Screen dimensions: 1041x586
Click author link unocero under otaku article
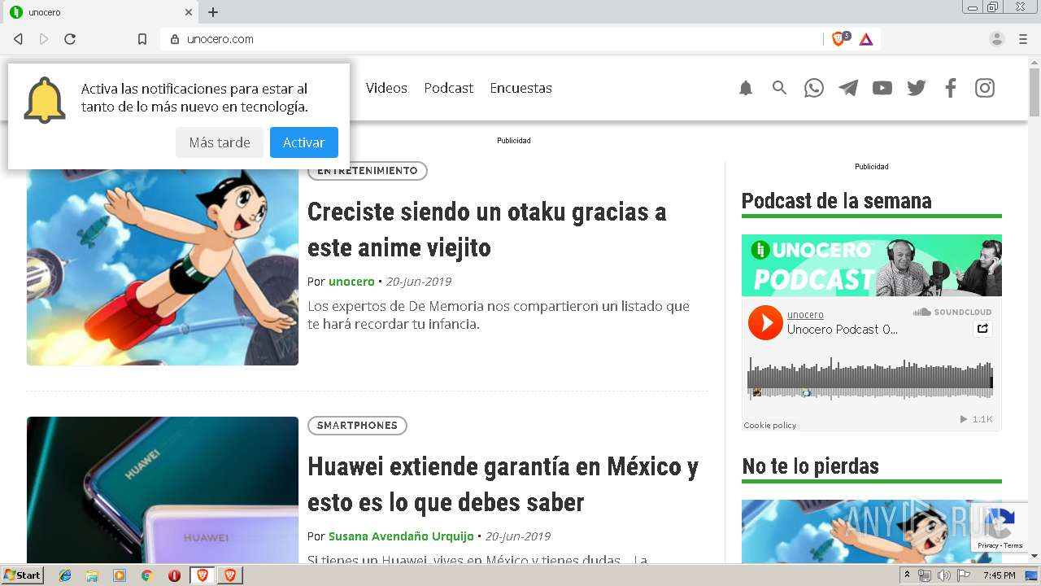[x=351, y=282]
